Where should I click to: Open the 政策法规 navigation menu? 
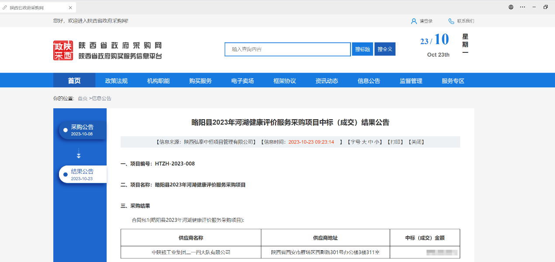(116, 81)
